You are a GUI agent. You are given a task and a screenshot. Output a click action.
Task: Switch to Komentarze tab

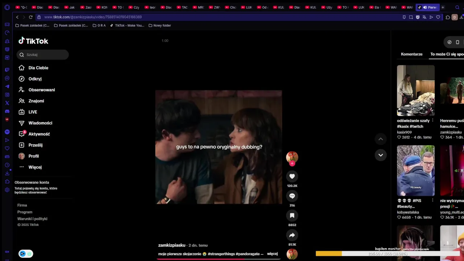tap(412, 54)
